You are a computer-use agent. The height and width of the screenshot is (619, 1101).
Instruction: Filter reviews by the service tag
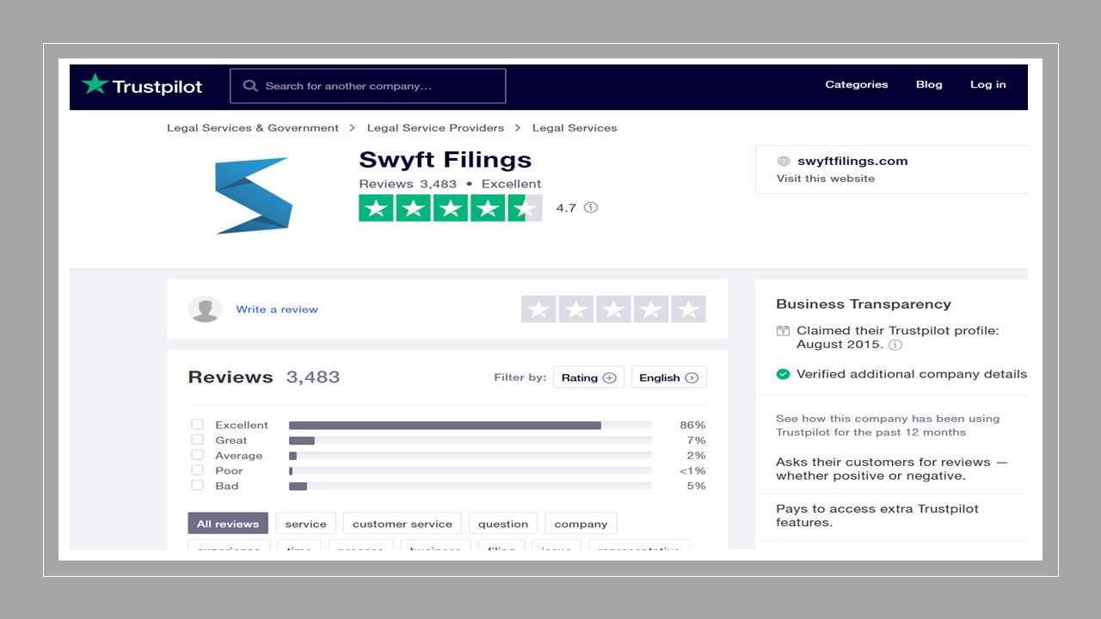point(306,524)
